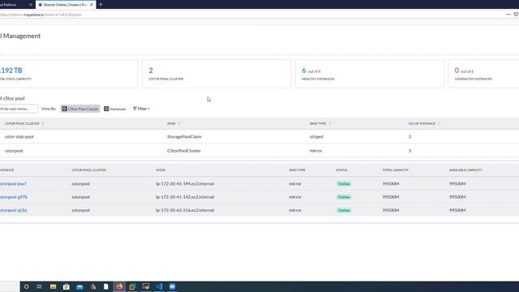Open the cstorpool-g97h instance link

point(14,197)
